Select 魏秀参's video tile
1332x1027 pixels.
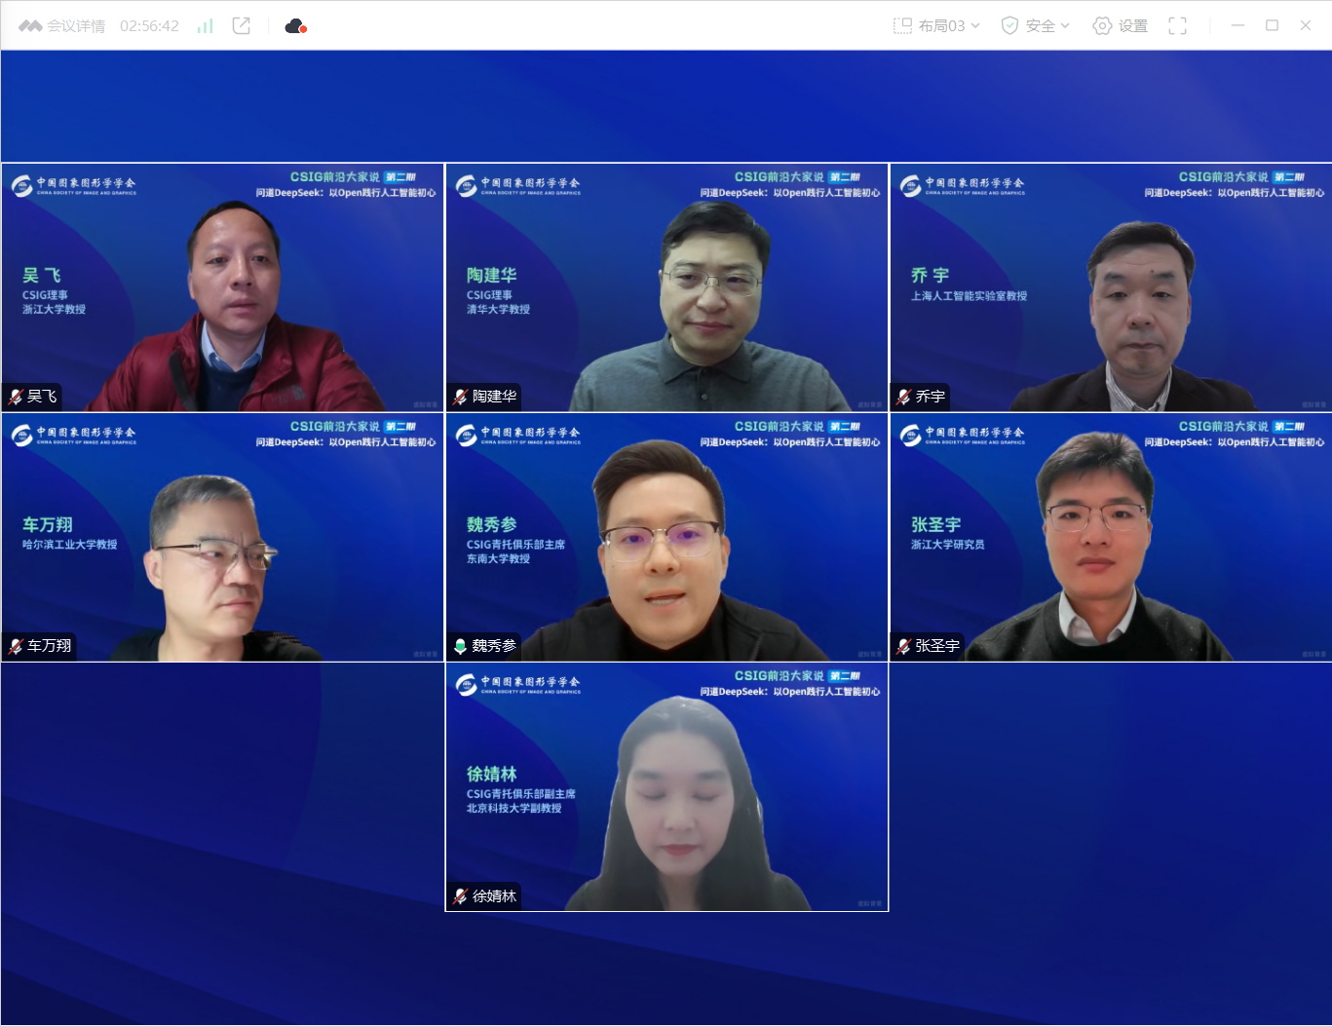(667, 537)
